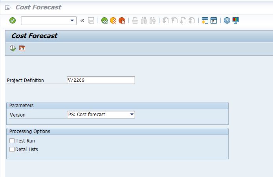Click the Save floppy disk icon
273x177 pixels.
[x=91, y=20]
